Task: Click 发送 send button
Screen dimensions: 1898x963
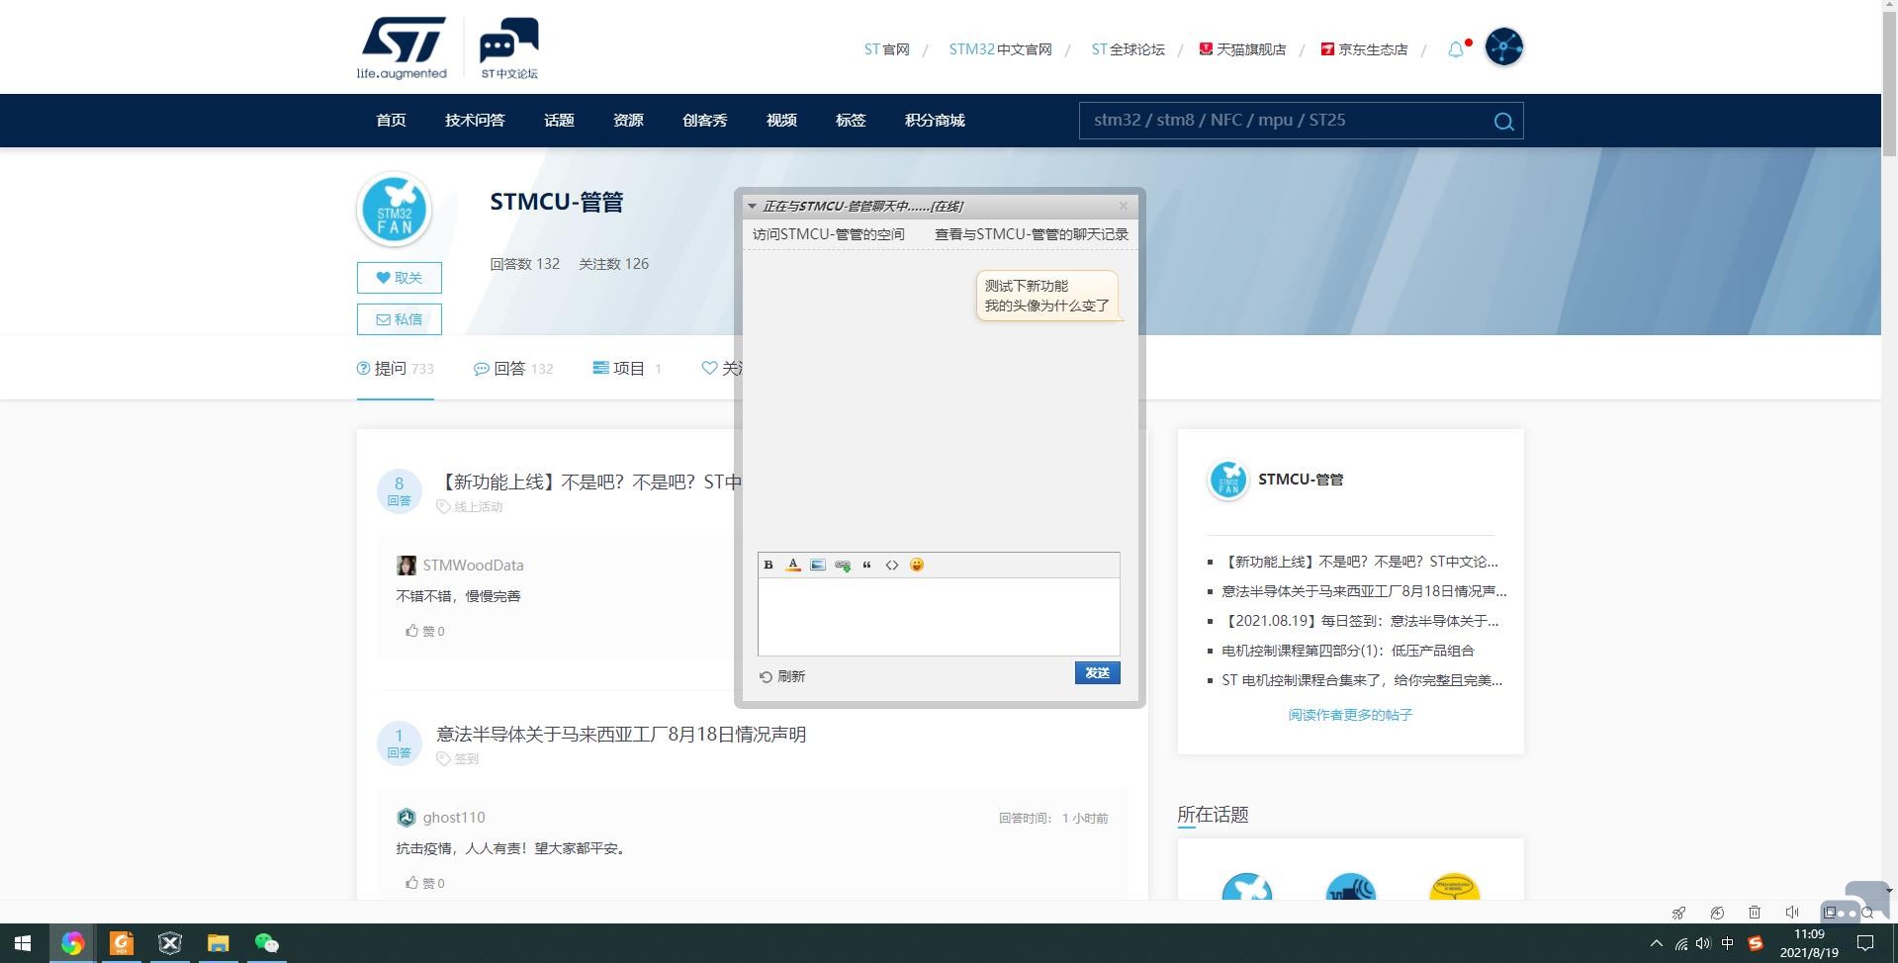Action: (1097, 672)
